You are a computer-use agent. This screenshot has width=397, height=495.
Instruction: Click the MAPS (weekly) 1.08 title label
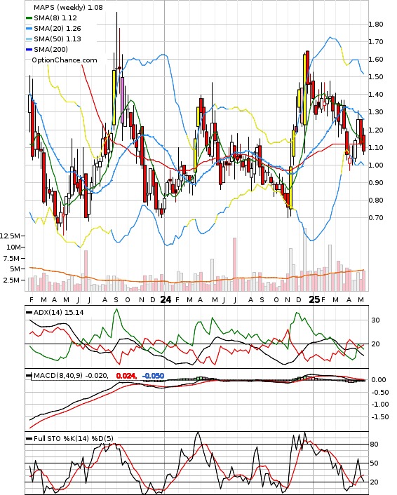(68, 7)
